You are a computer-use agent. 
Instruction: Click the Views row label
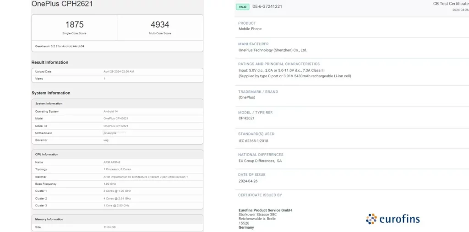click(x=39, y=79)
